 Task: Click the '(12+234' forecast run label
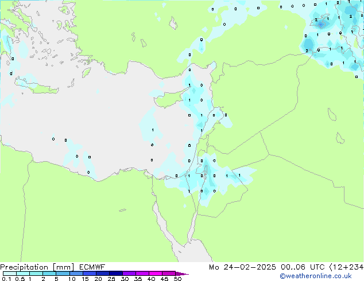click(347, 267)
